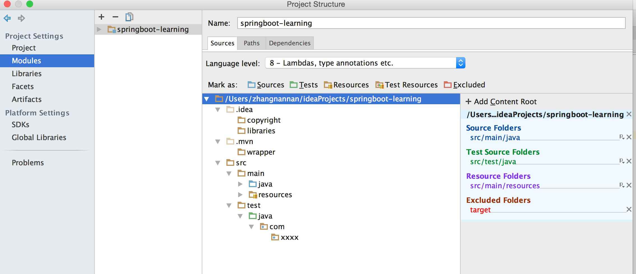The height and width of the screenshot is (274, 636).
Task: Click the add module plus icon
Action: (x=101, y=17)
